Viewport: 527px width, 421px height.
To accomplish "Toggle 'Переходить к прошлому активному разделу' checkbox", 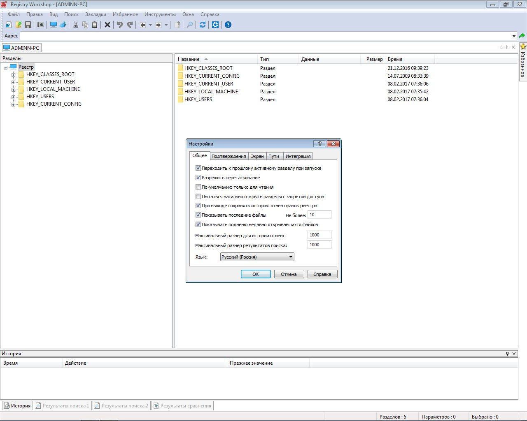I will click(x=198, y=168).
